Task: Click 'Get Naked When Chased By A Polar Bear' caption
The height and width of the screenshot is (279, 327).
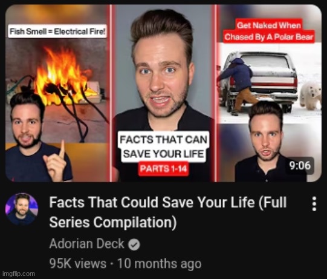Action: (x=269, y=31)
